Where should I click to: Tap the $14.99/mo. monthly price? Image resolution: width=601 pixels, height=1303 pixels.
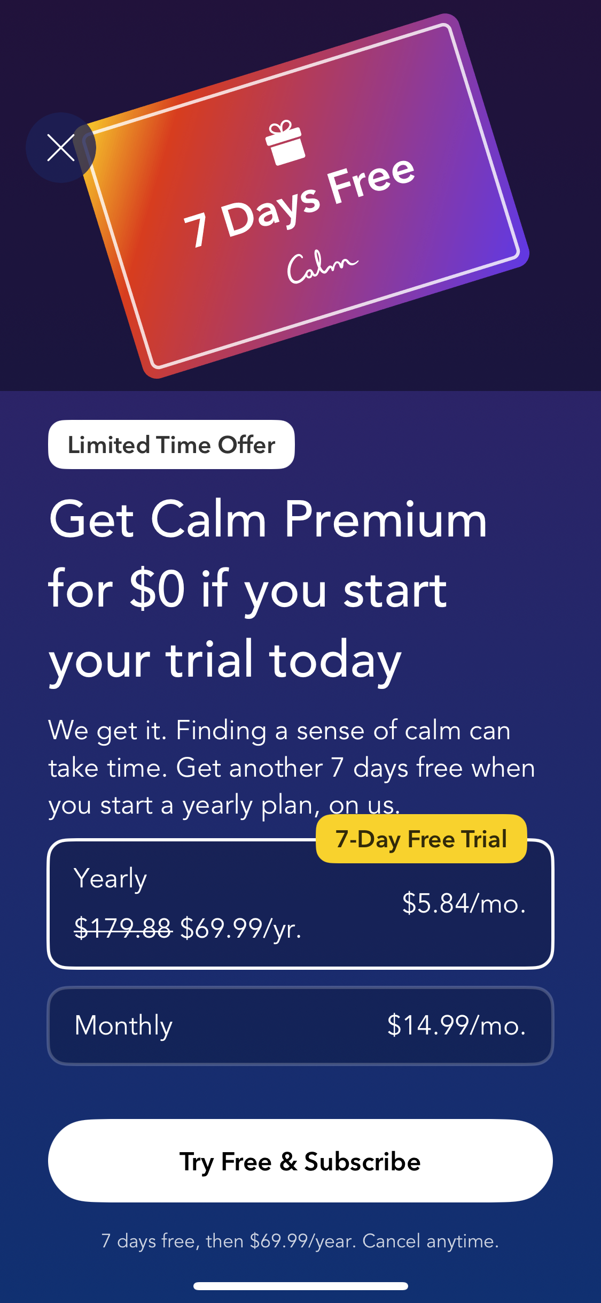coord(456,1025)
